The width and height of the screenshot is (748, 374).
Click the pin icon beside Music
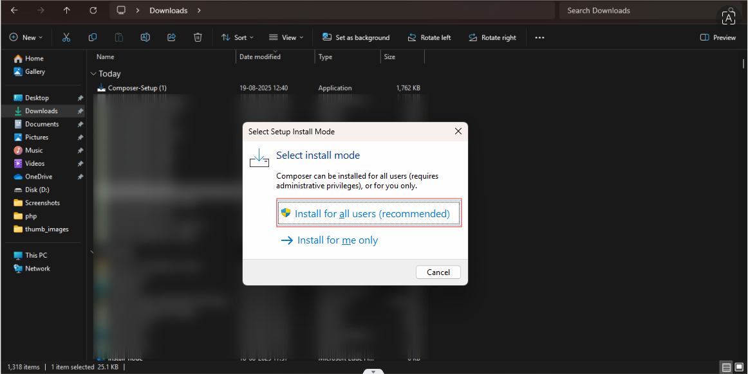click(x=80, y=150)
